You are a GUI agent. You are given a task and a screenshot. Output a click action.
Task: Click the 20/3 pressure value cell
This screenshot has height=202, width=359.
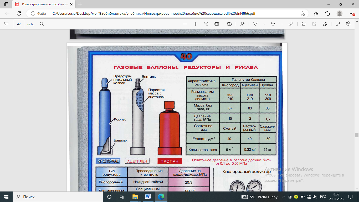(x=189, y=182)
